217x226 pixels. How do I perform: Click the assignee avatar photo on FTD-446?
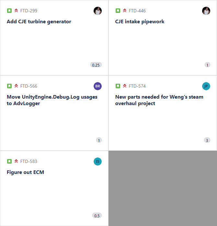(x=206, y=11)
